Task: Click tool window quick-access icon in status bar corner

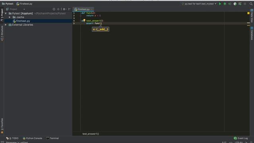Action: point(2,142)
